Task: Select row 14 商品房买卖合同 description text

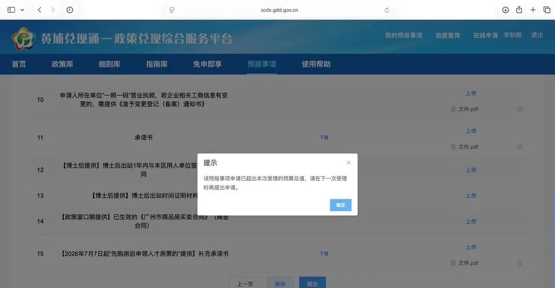Action: [145, 222]
